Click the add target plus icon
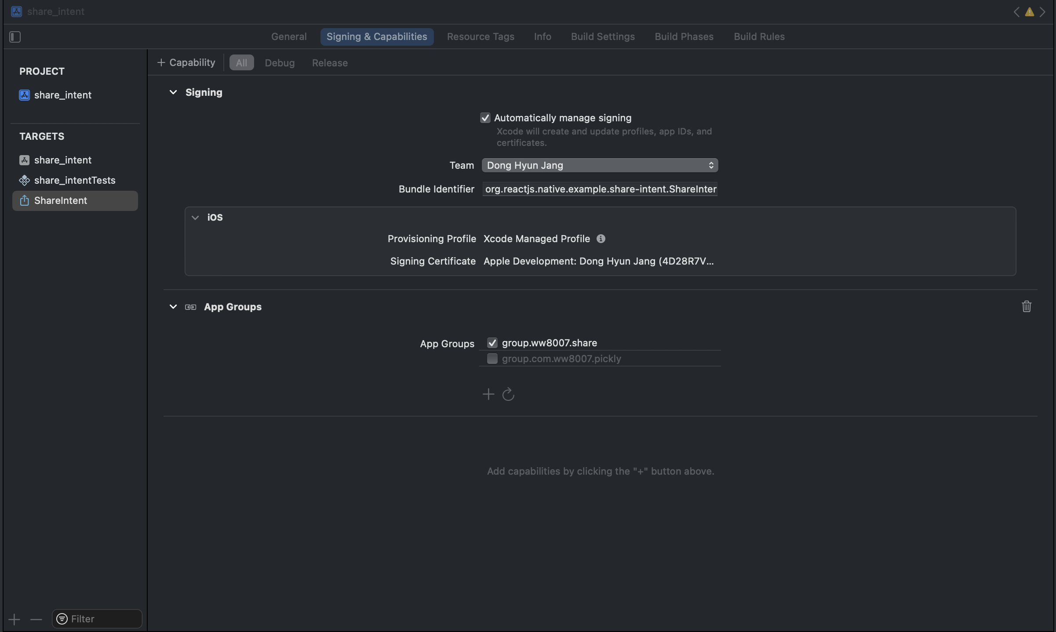The image size is (1056, 632). pos(14,619)
